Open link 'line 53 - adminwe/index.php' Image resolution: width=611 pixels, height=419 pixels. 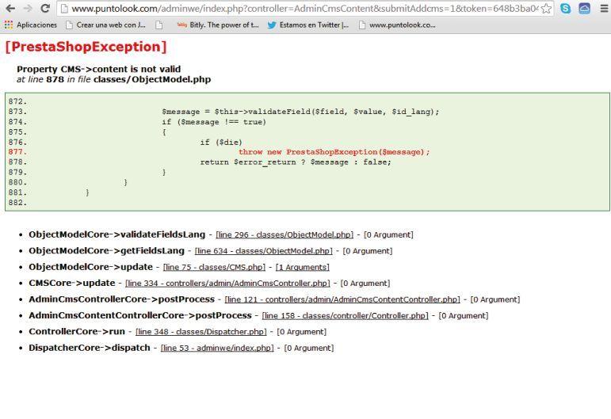coord(217,349)
